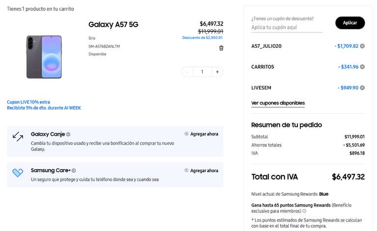The width and height of the screenshot is (377, 231).
Task: Increase product quantity with plus button
Action: pos(217,72)
